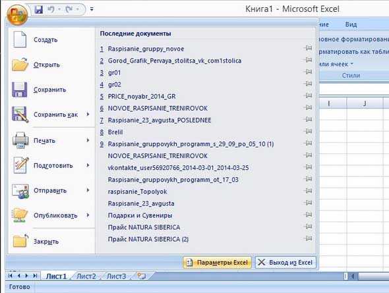Choose Открыть in the Office menu
The width and height of the screenshot is (389, 293).
pyautogui.click(x=52, y=65)
